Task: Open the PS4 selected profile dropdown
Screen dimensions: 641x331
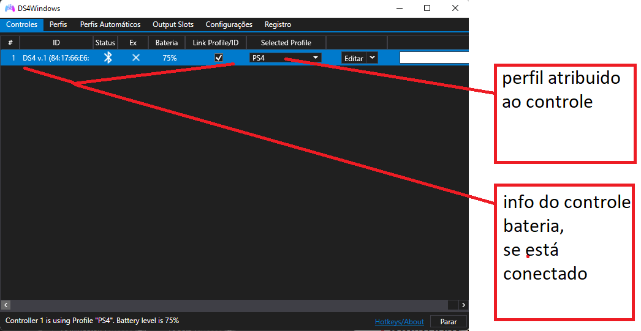Action: [x=286, y=58]
